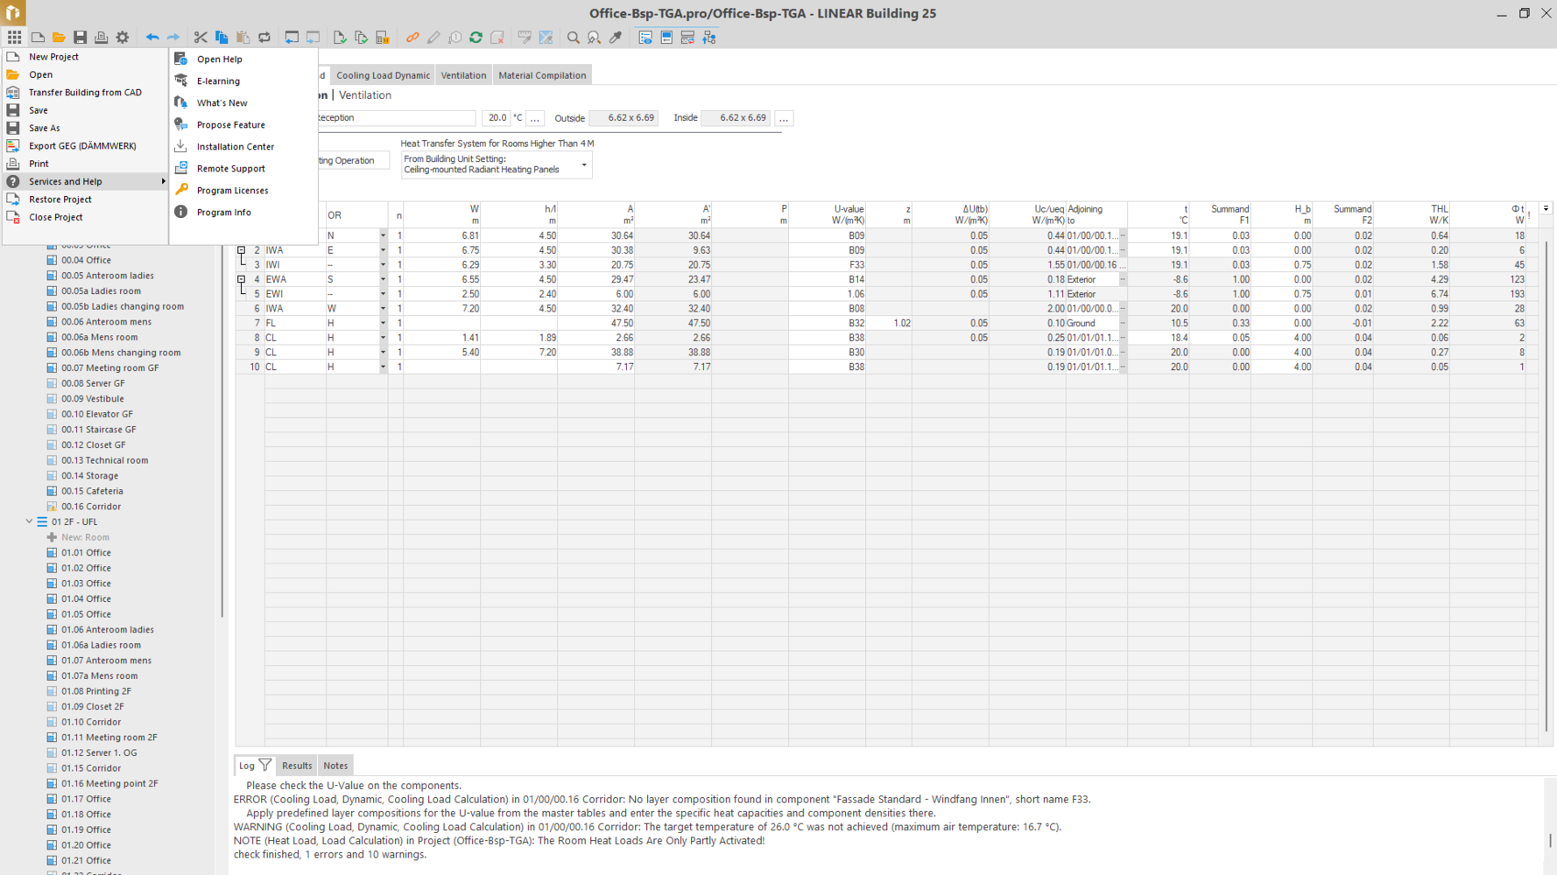
Task: Select 01.16 Meeting point 2F
Action: click(109, 783)
